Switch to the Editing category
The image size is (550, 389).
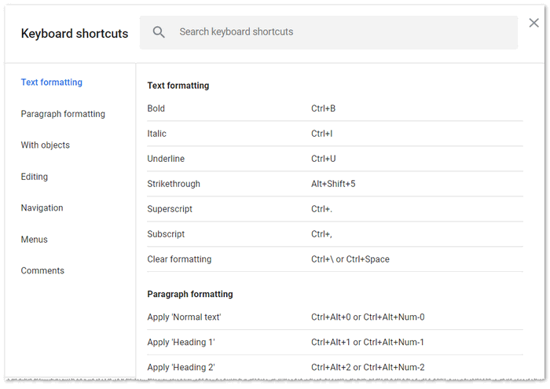(35, 177)
